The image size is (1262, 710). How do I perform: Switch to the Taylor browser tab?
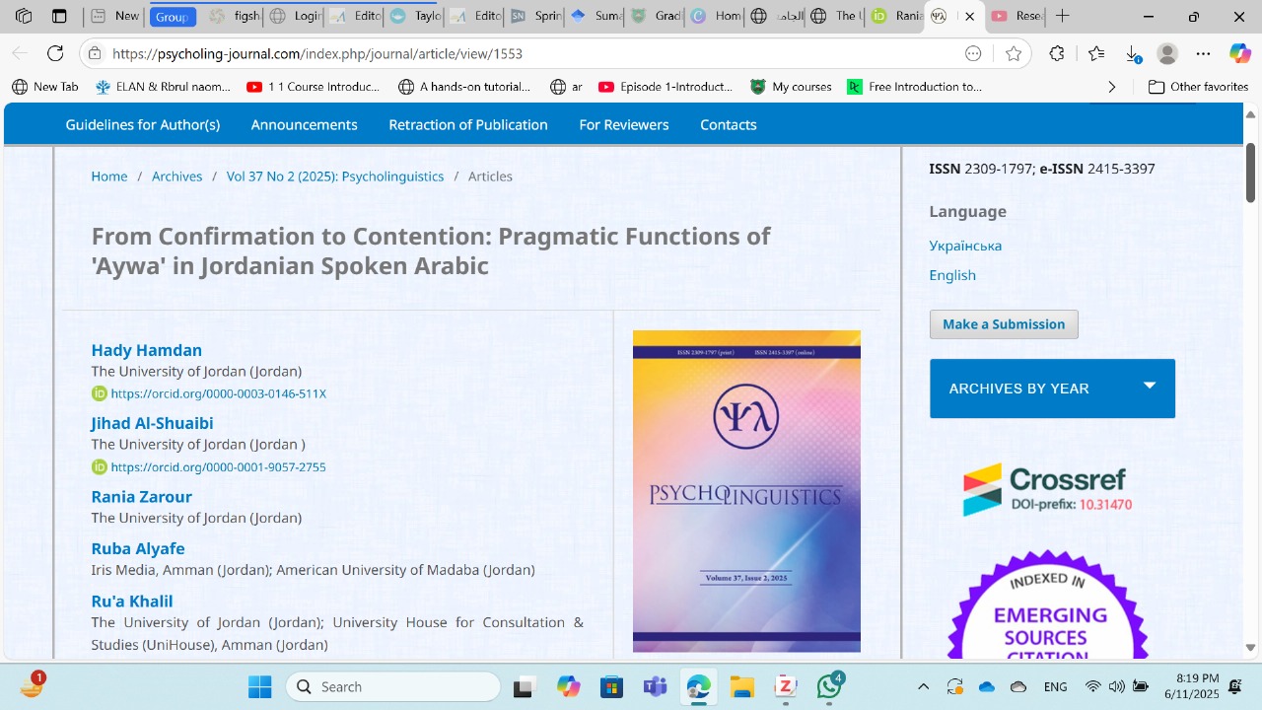[x=416, y=16]
